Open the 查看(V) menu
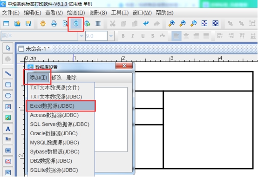 [x=54, y=13]
